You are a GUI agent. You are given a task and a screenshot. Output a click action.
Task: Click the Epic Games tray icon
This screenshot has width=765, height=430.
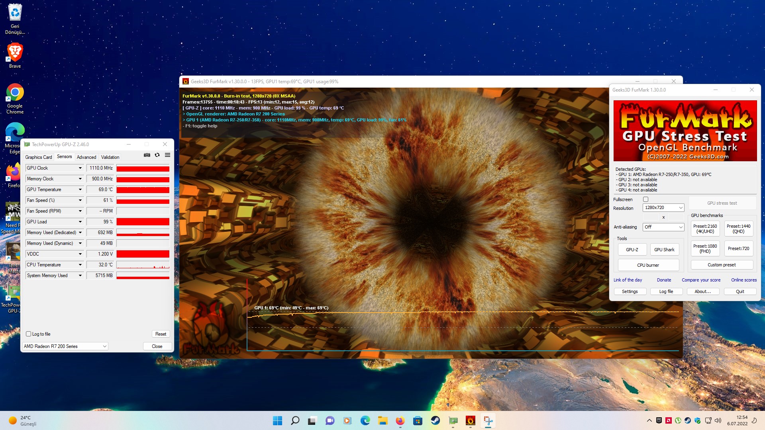659,420
